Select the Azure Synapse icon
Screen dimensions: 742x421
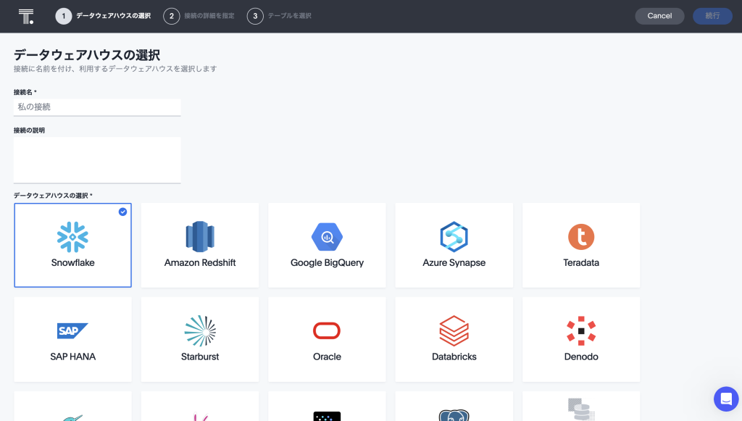454,237
